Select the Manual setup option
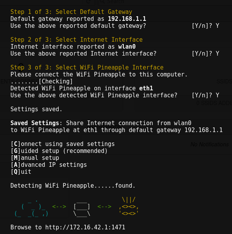Screen dimensions: 232x234 (35, 158)
